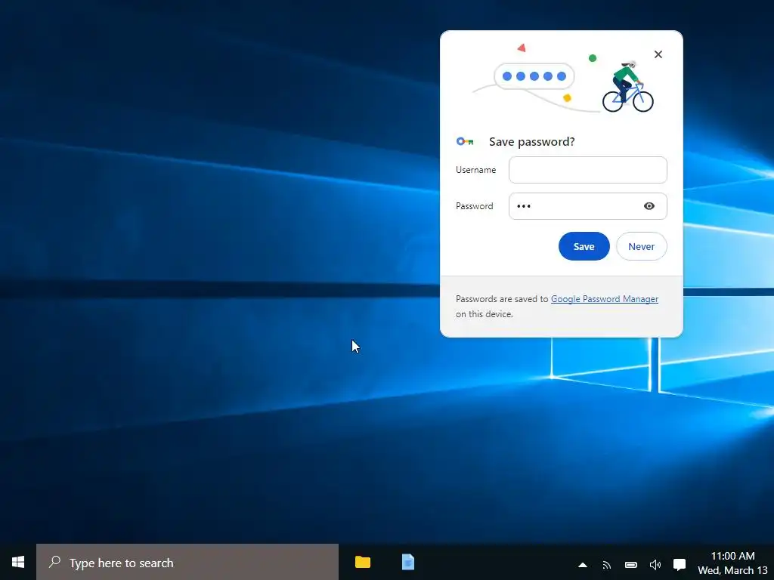Click the key icon beside Save password
774x580 pixels.
[465, 141]
